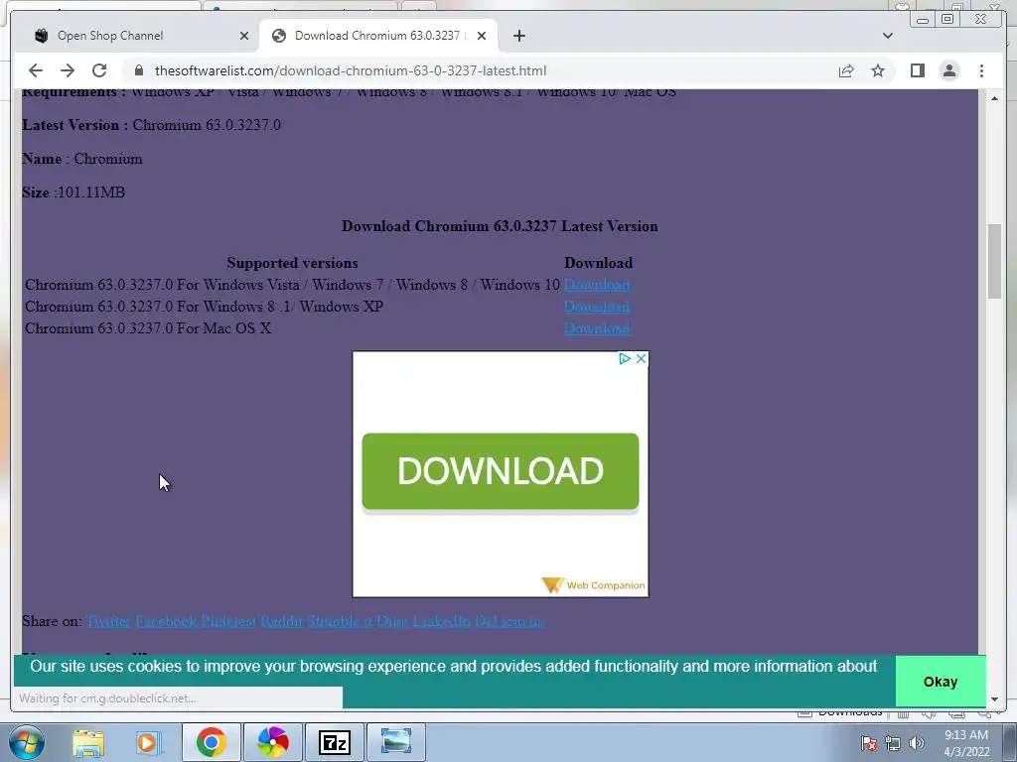The height and width of the screenshot is (762, 1017).
Task: Close the Download Chromium tab
Action: coord(482,36)
